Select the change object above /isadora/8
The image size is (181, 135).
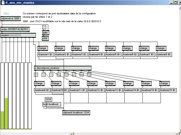click(160, 48)
